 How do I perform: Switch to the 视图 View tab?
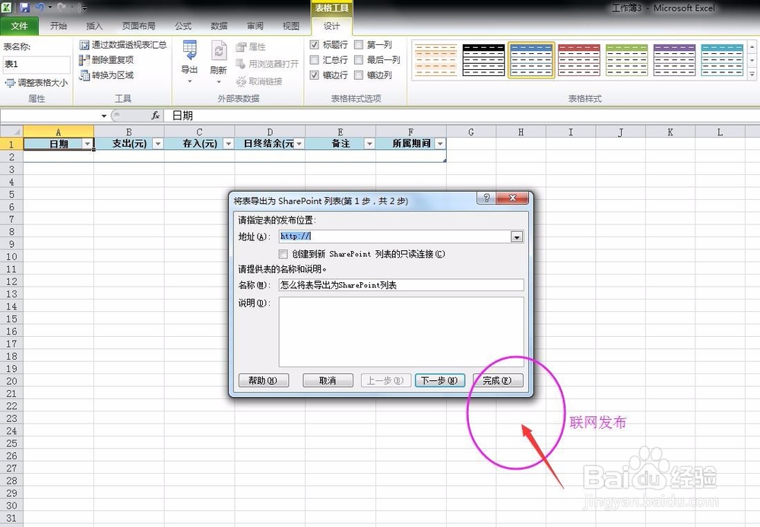click(x=291, y=26)
